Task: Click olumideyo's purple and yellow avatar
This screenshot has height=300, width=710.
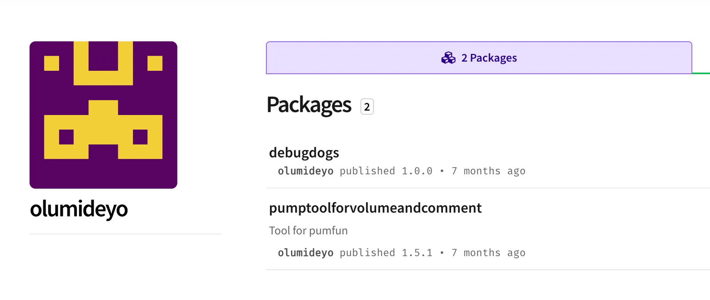Action: click(103, 115)
